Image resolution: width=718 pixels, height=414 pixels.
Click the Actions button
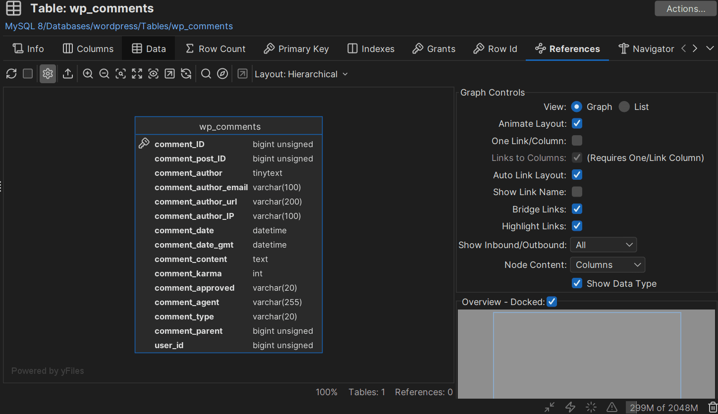tap(685, 8)
